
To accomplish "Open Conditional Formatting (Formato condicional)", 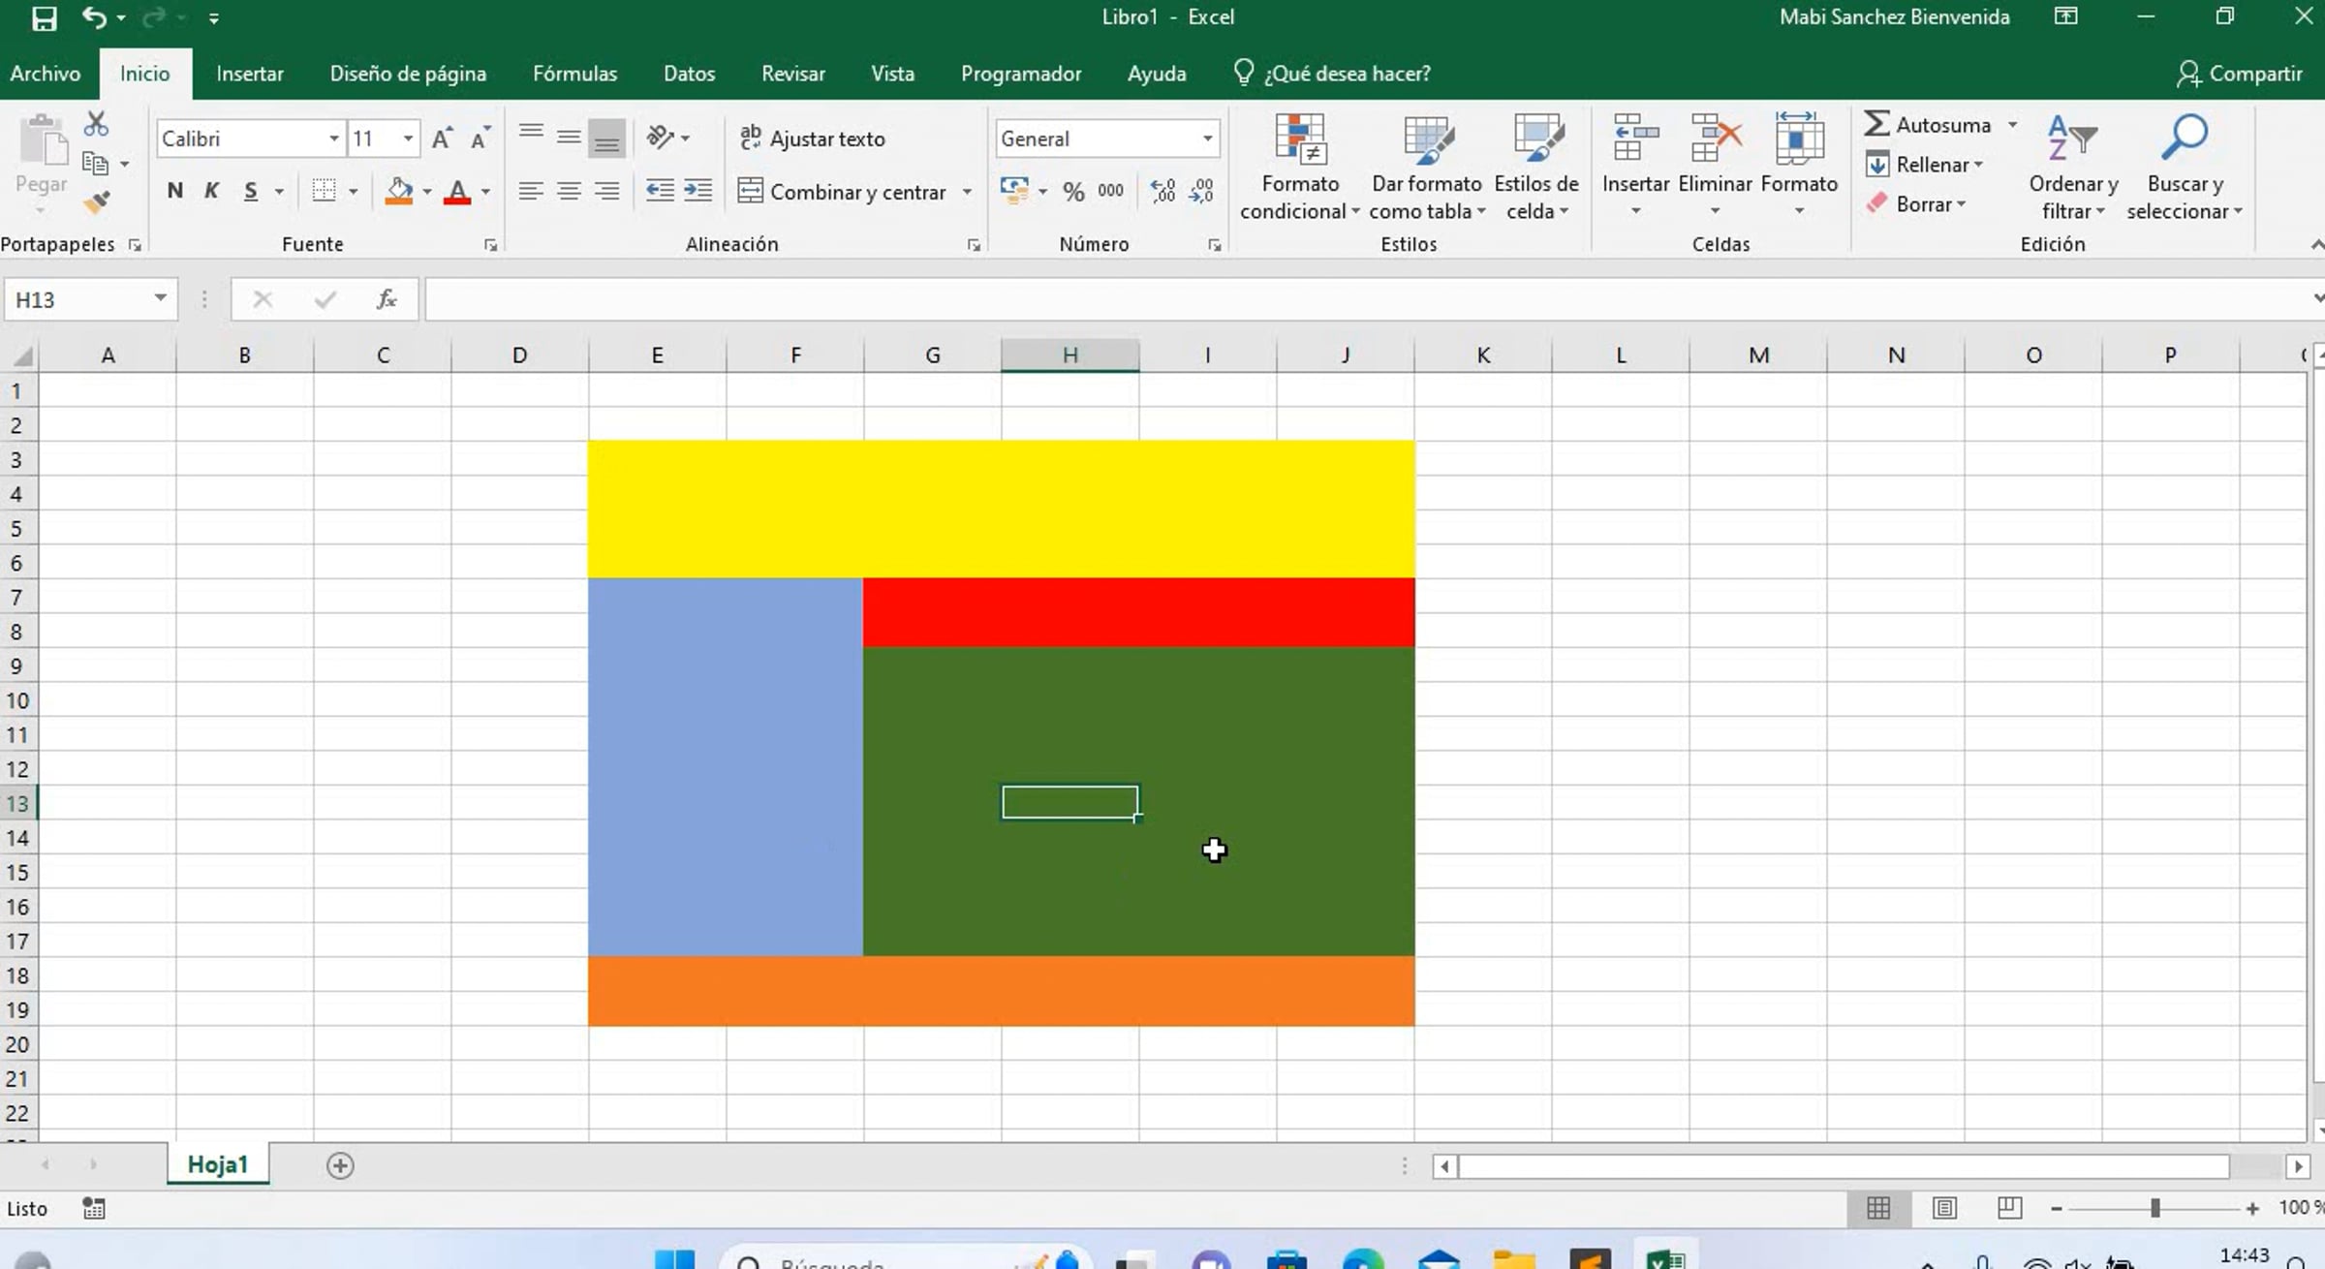I will click(x=1299, y=167).
